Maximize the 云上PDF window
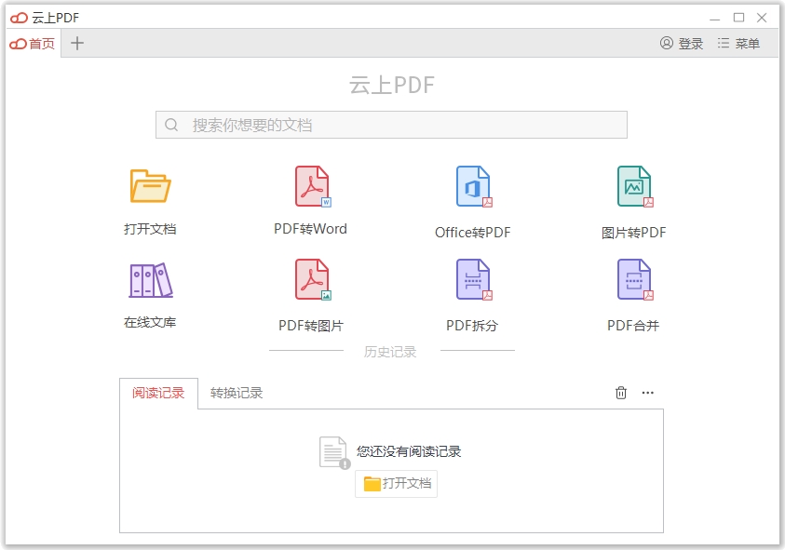This screenshot has width=785, height=550. click(739, 18)
